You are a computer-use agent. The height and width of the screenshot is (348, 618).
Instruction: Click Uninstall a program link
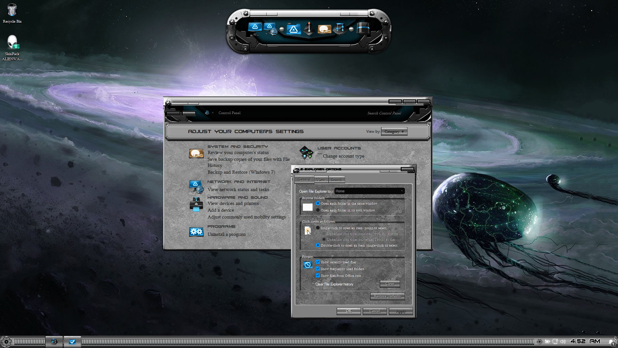pos(226,234)
